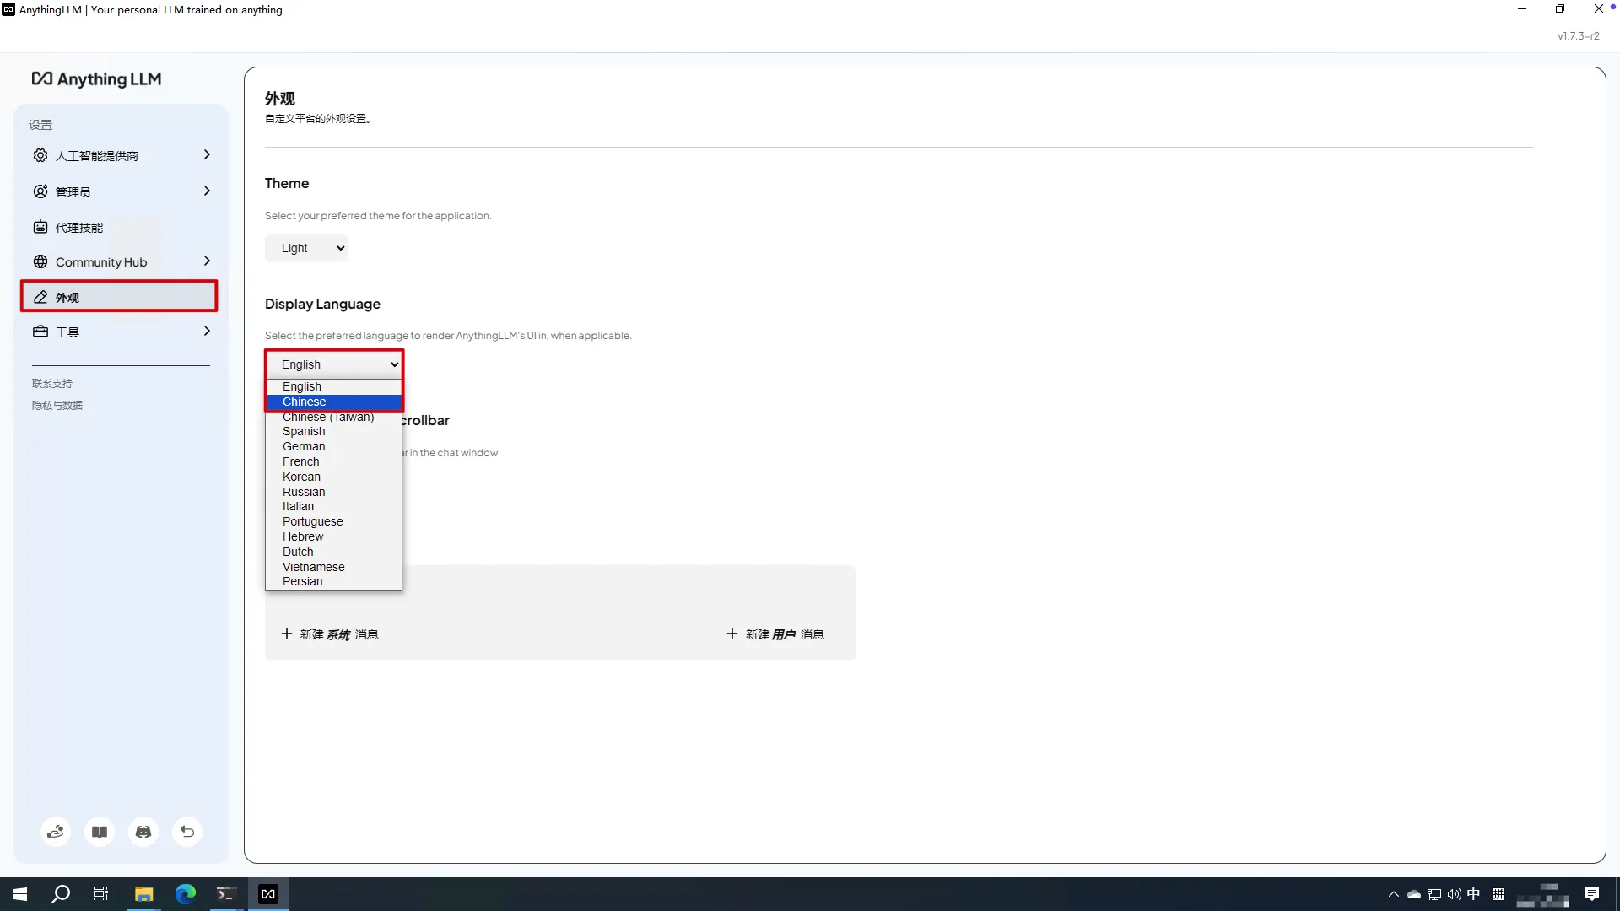Click the 外观 page heading

click(280, 99)
